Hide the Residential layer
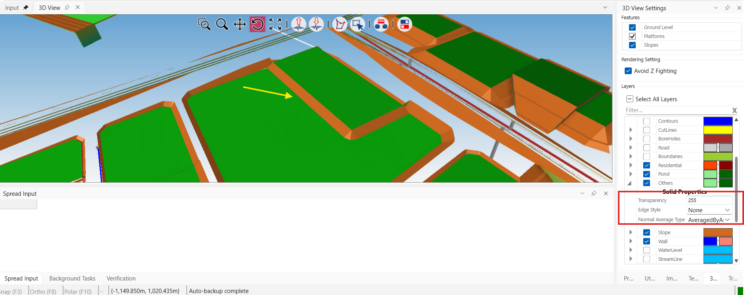The image size is (744, 295). click(x=647, y=166)
